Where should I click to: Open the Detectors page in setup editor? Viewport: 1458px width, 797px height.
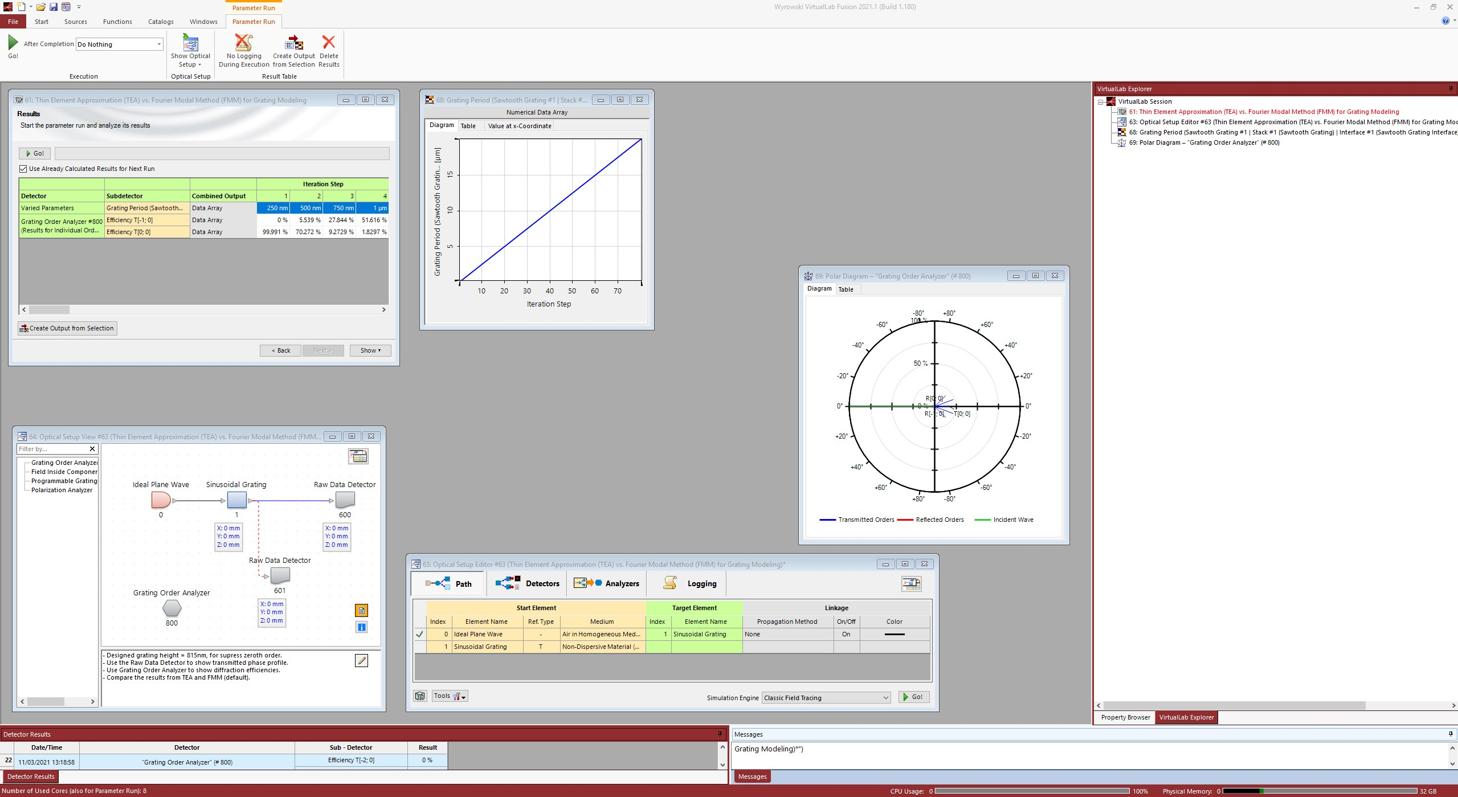(x=527, y=583)
